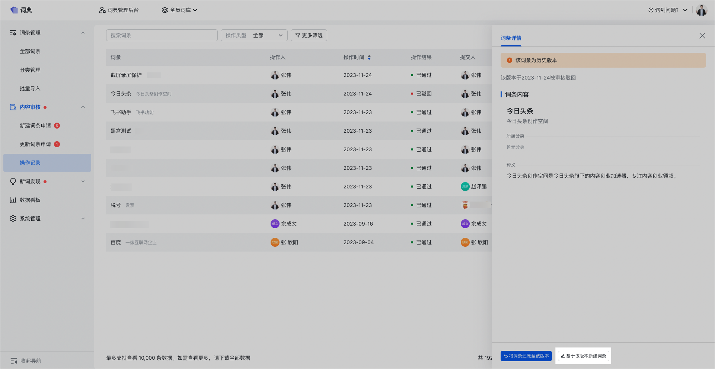The width and height of the screenshot is (715, 369).
Task: Click the 该词条为历史版本 warning icon
Action: point(510,60)
